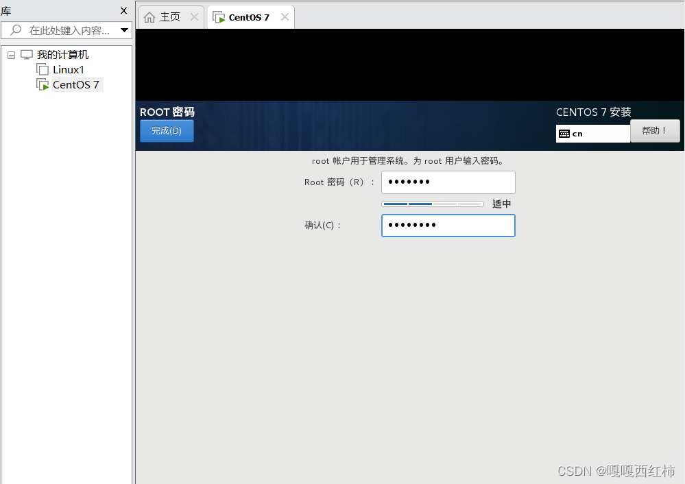Click the root 帐户 description text
The width and height of the screenshot is (685, 484).
(409, 161)
